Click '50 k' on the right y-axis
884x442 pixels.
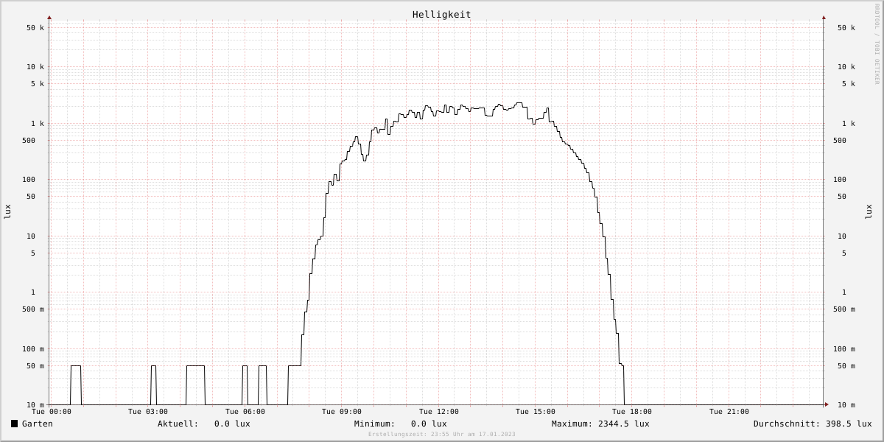coord(846,28)
